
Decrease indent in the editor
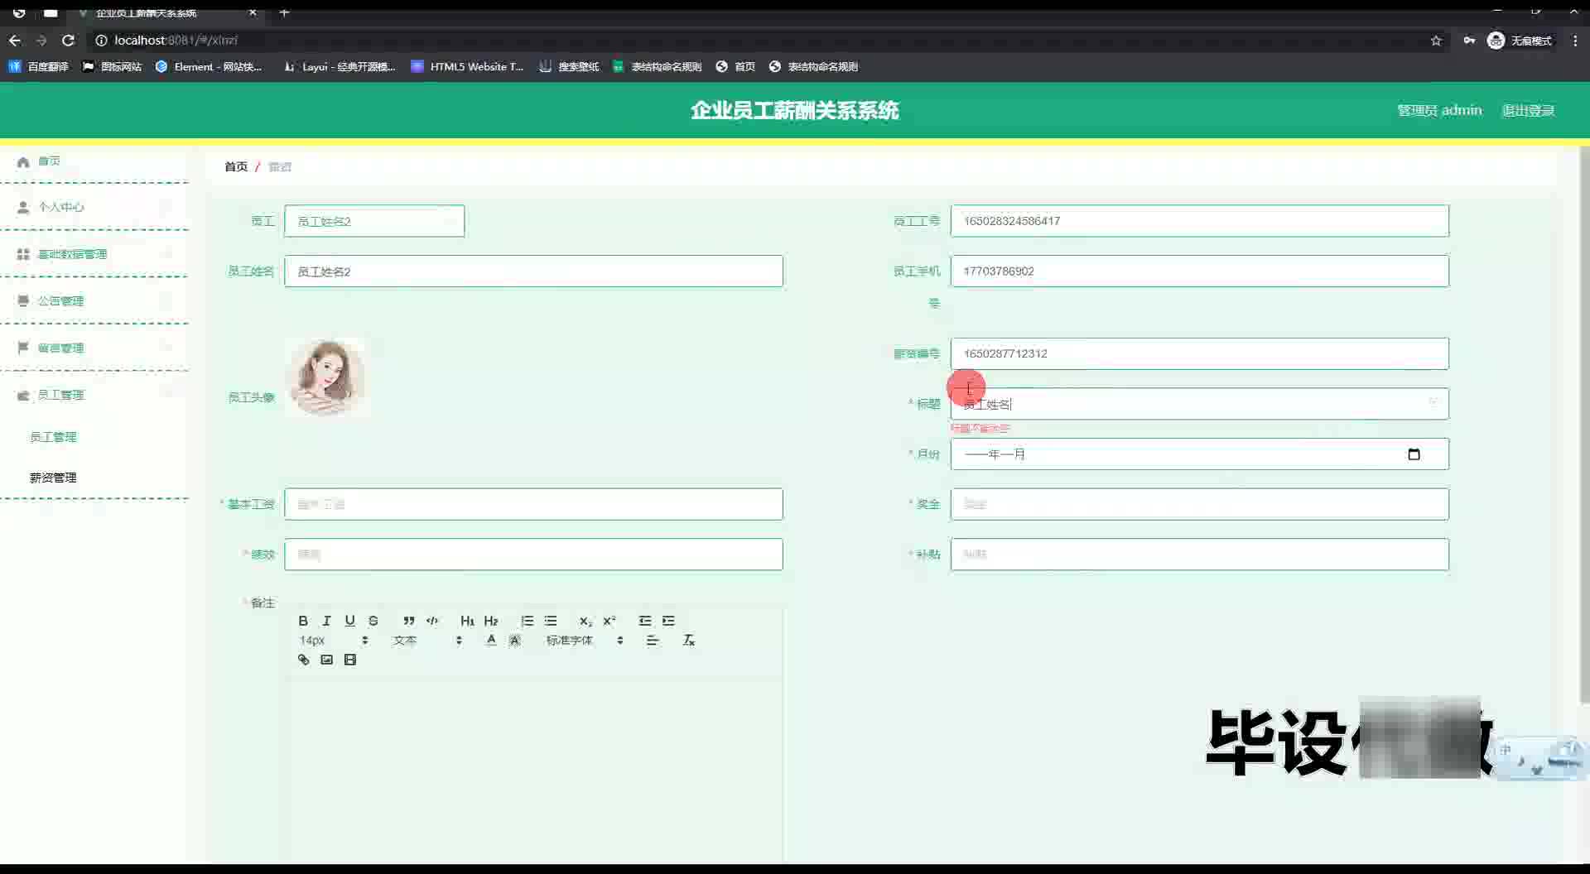645,621
